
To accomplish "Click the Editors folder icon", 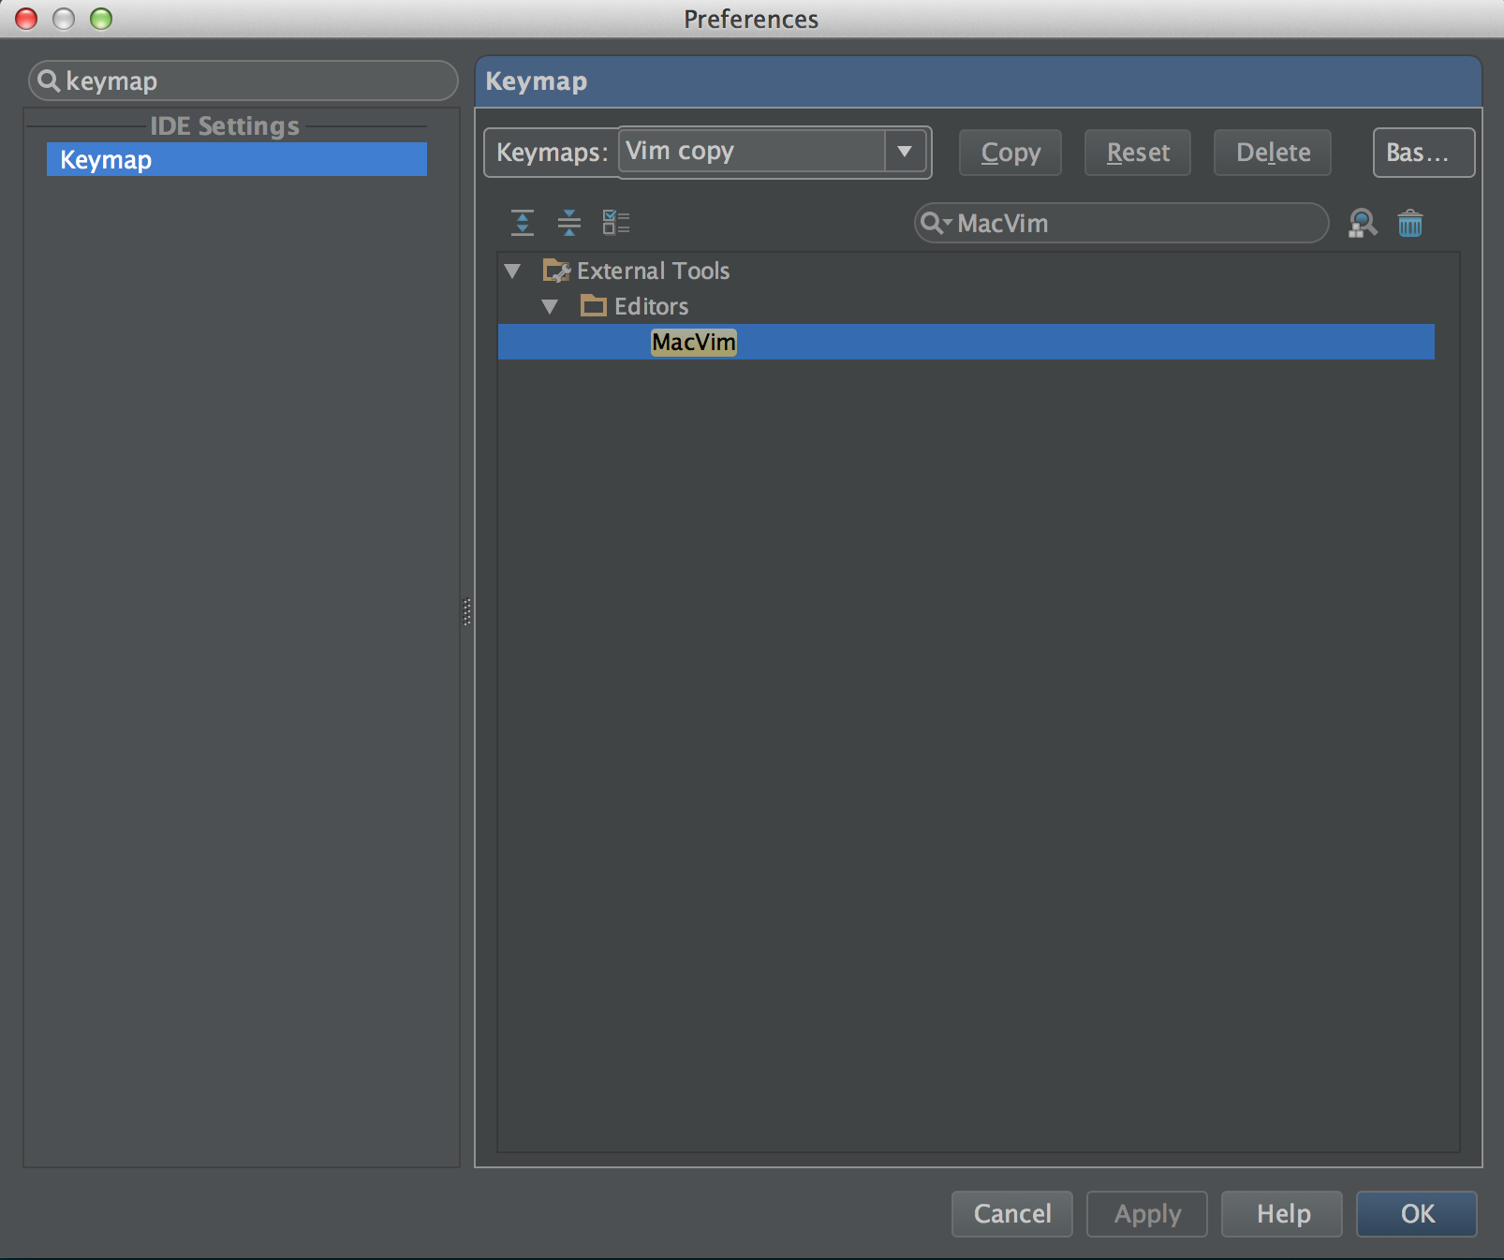I will click(x=594, y=306).
